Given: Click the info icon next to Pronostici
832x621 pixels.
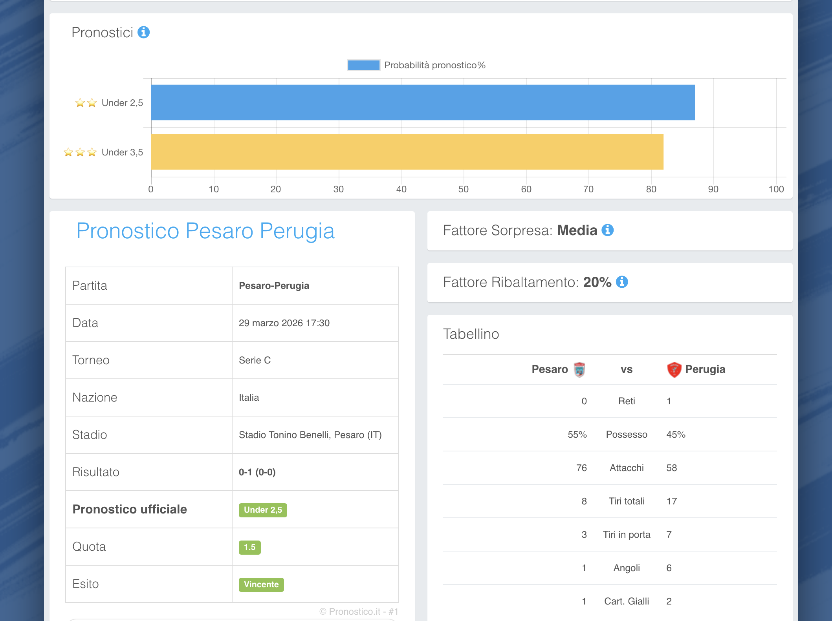Looking at the screenshot, I should click(143, 32).
